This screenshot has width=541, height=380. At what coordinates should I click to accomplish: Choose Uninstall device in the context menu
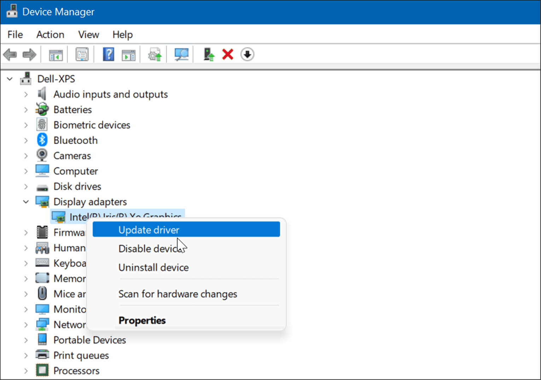click(x=153, y=267)
